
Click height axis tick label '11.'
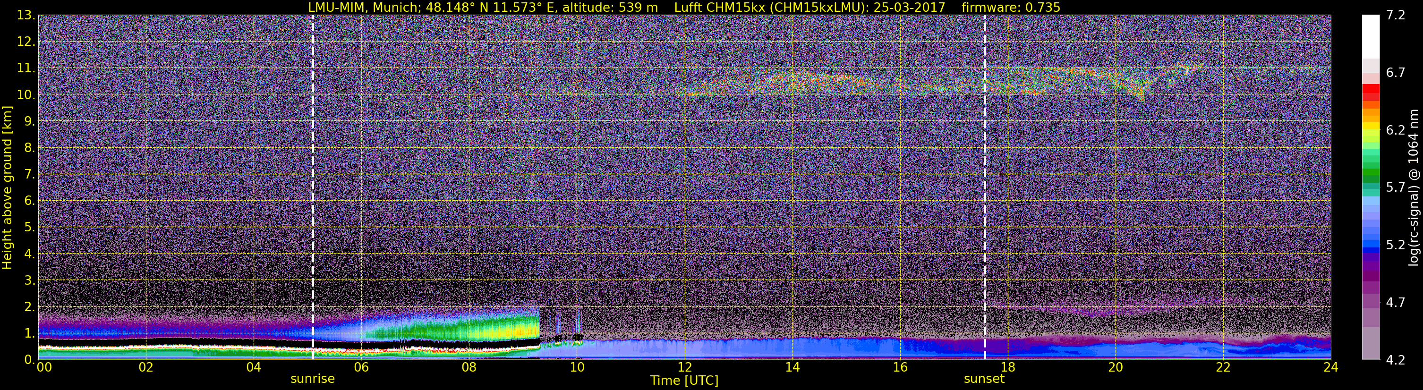pyautogui.click(x=26, y=68)
